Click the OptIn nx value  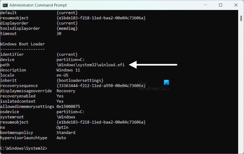point(62,127)
